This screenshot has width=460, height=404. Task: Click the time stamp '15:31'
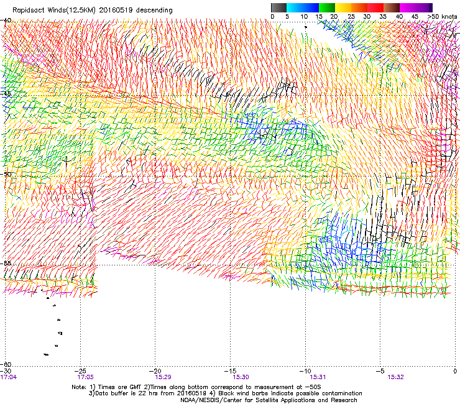coord(318,377)
